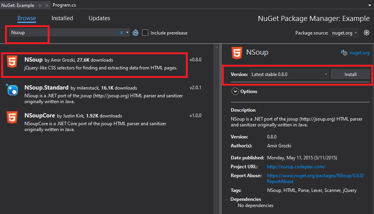Switch to the Installed tab
374x214 pixels.
click(62, 18)
